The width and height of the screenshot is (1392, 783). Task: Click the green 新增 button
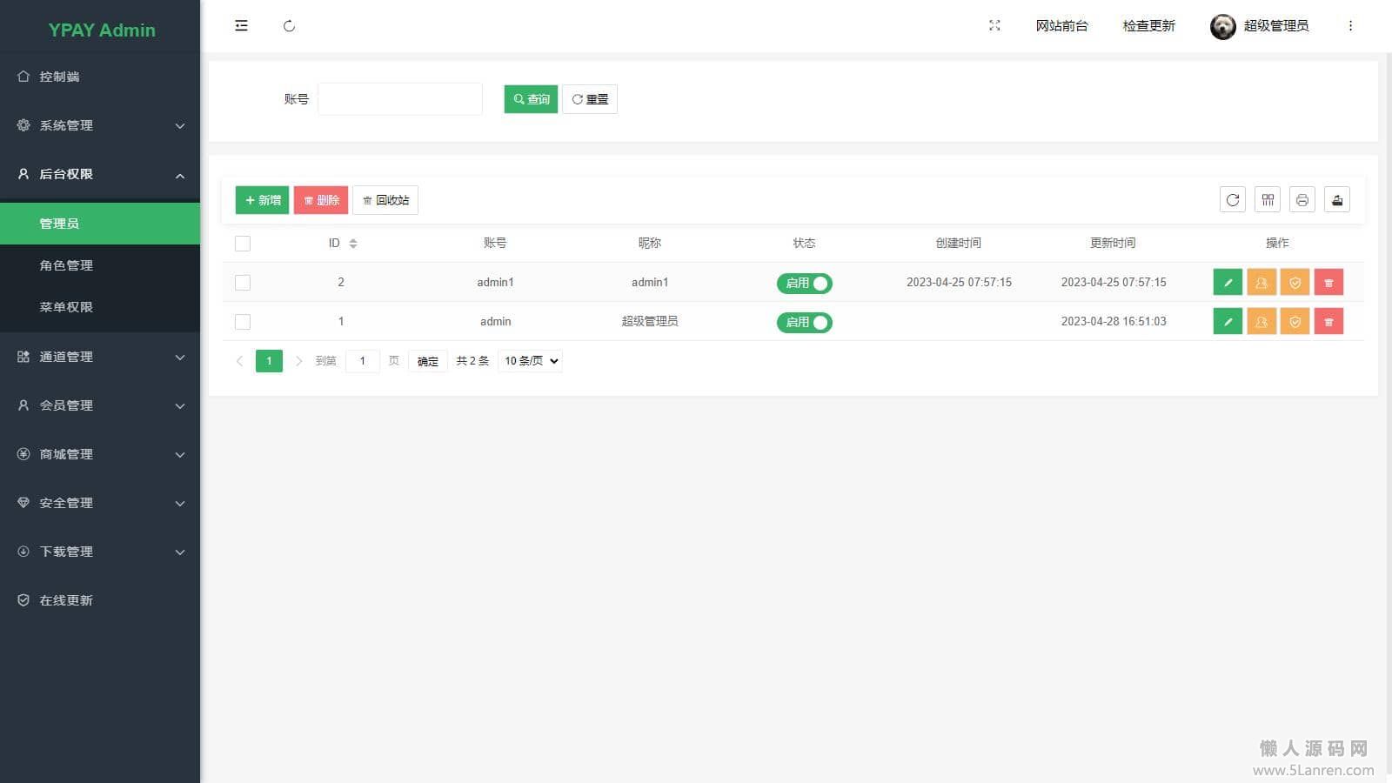[x=262, y=200]
